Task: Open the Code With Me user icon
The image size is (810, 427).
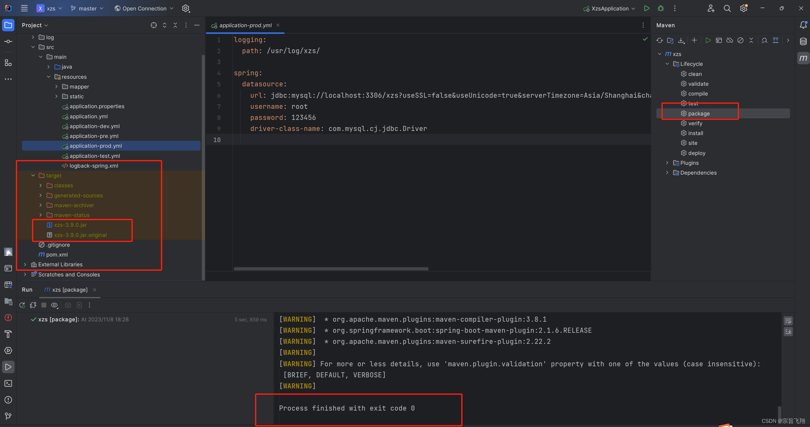Action: (711, 9)
